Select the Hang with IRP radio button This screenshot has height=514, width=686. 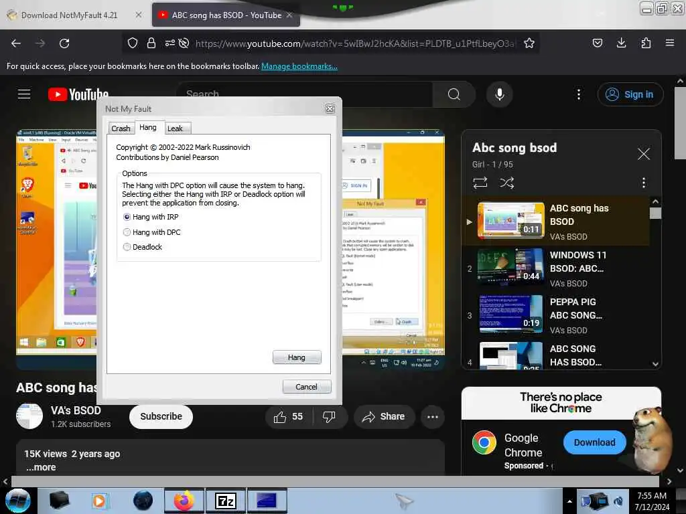(127, 217)
